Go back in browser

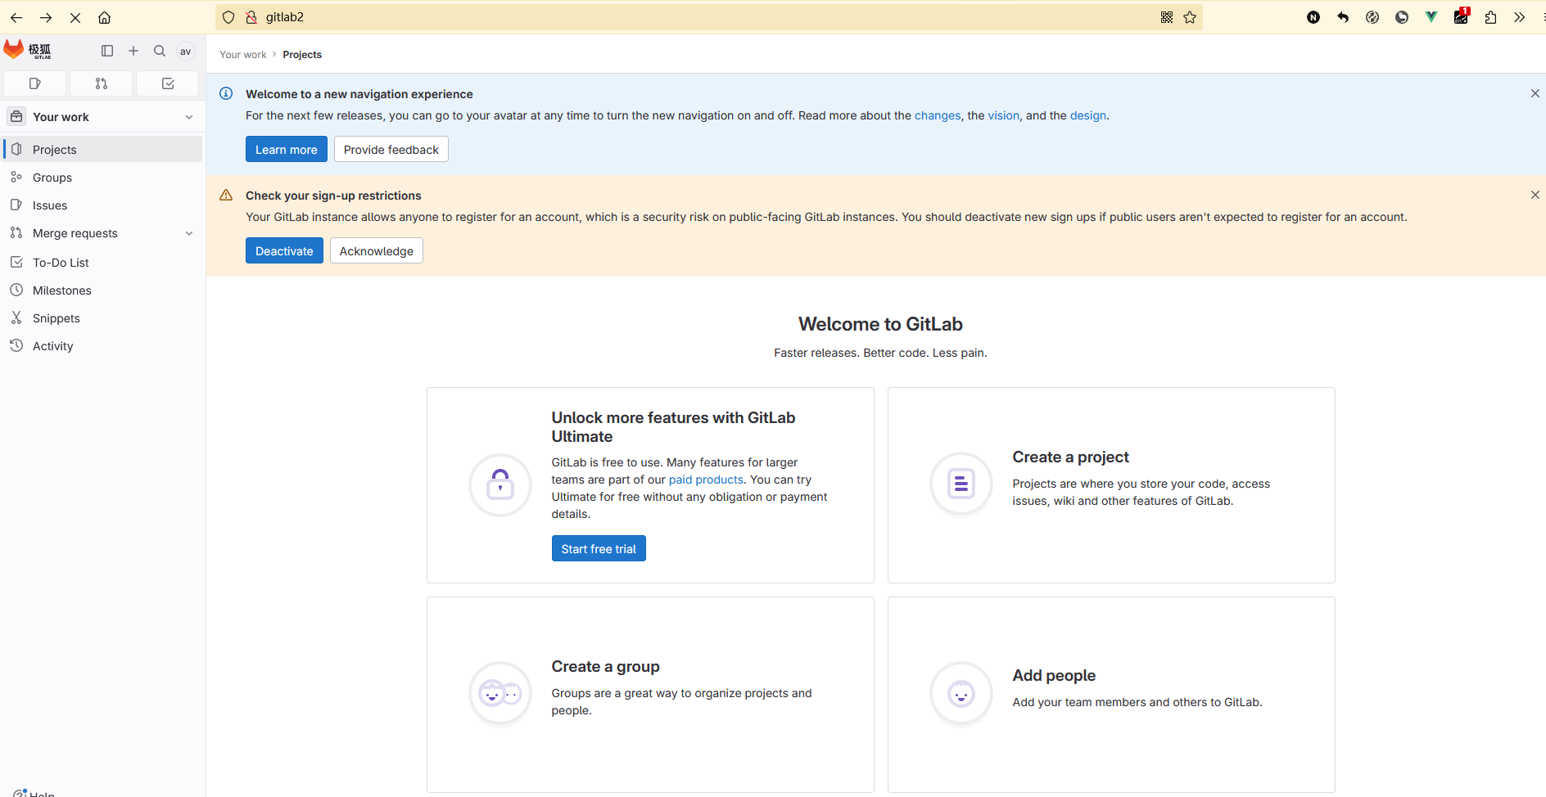tap(16, 17)
